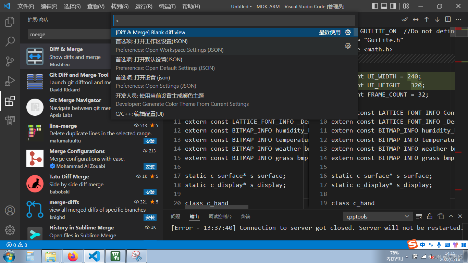Open Windows file explorer from taskbar

tap(51, 256)
